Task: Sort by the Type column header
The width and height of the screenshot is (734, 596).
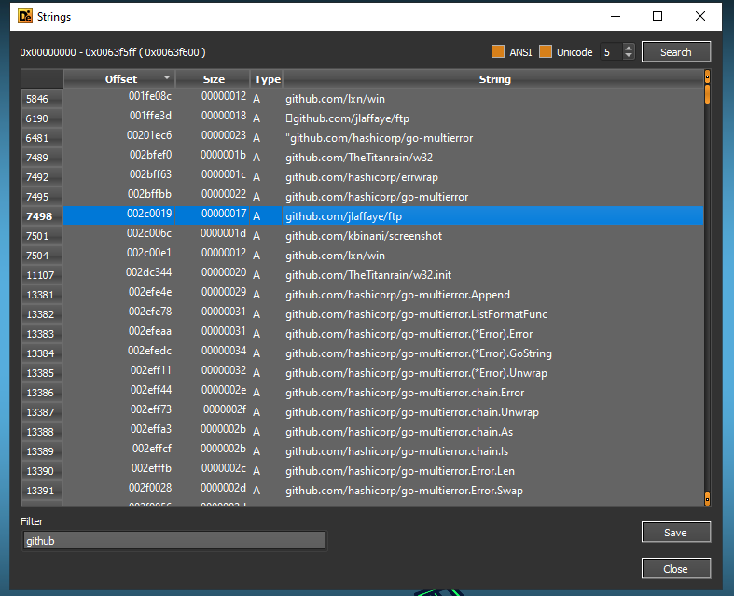Action: [x=267, y=79]
